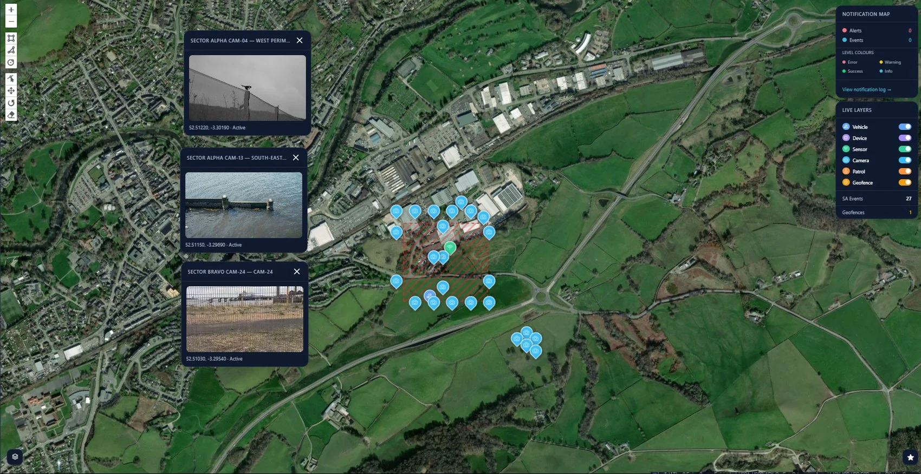Image resolution: width=921 pixels, height=474 pixels.
Task: Zoom in on the map
Action: coord(11,10)
